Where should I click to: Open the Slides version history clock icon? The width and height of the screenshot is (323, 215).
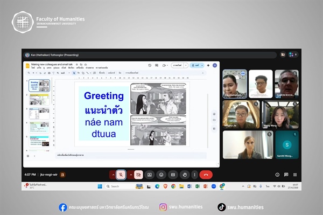(x=150, y=65)
